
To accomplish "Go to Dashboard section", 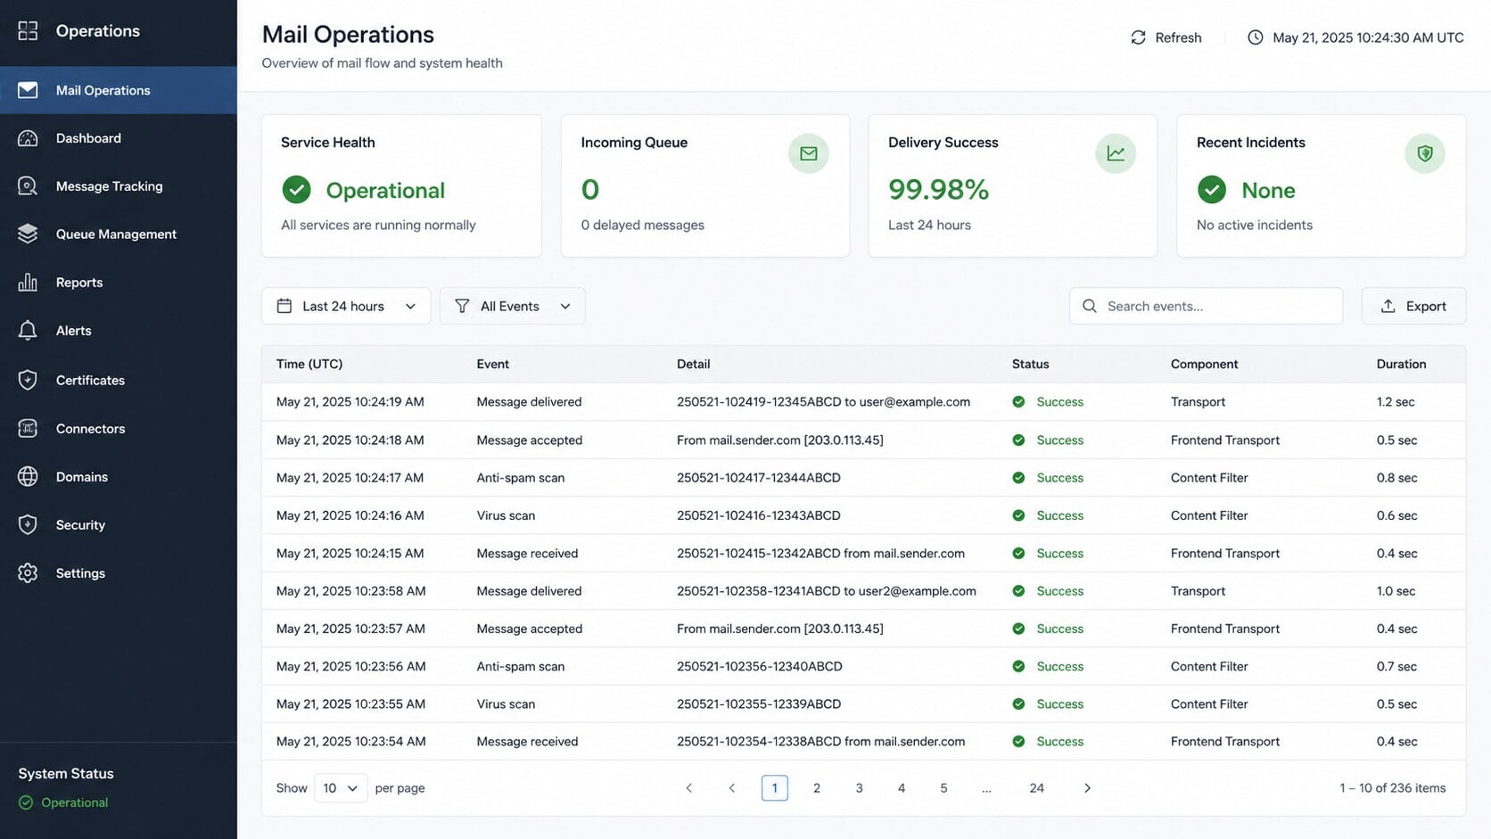I will (119, 138).
